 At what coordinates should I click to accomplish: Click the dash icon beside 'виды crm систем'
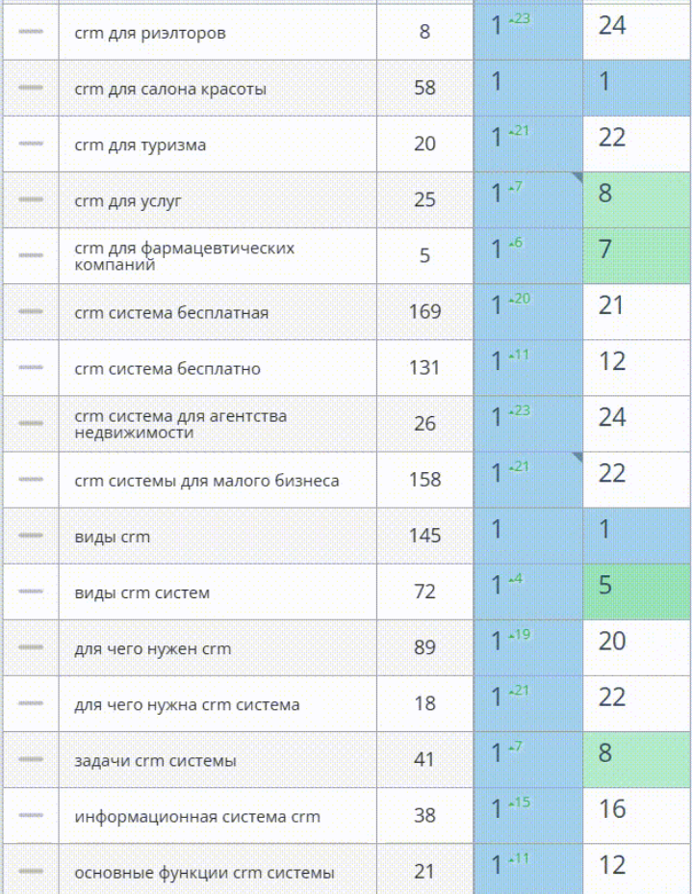coord(30,591)
